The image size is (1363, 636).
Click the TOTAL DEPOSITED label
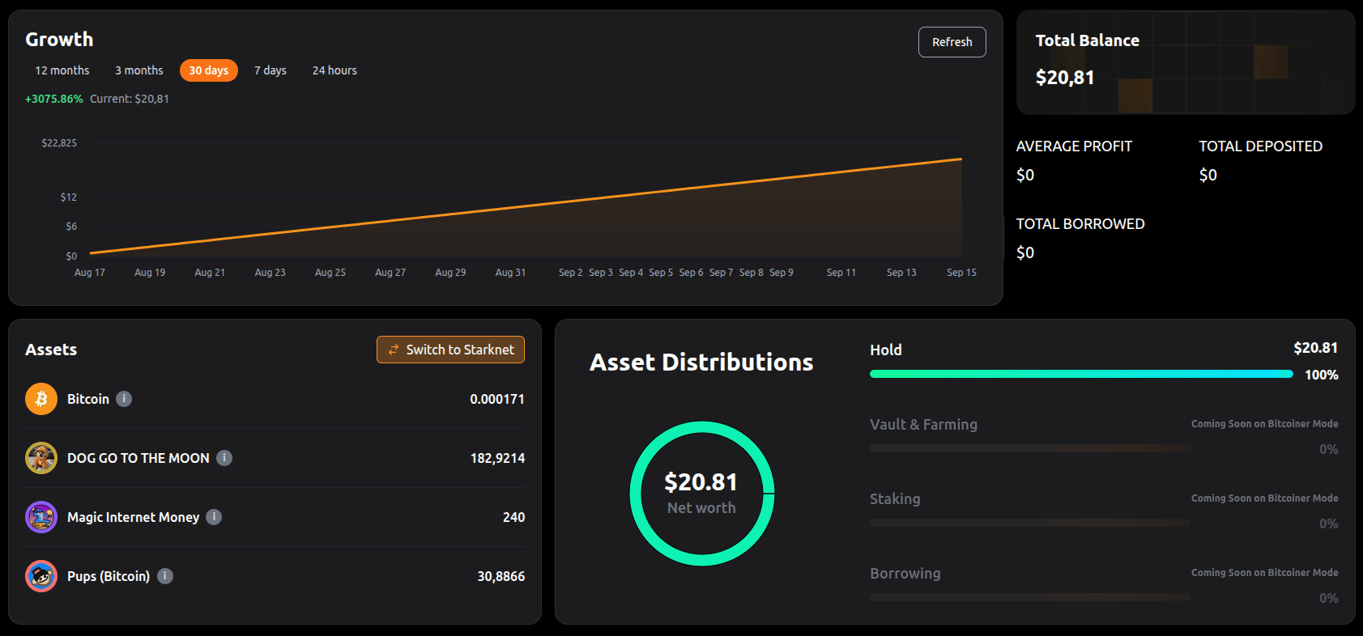click(x=1260, y=146)
